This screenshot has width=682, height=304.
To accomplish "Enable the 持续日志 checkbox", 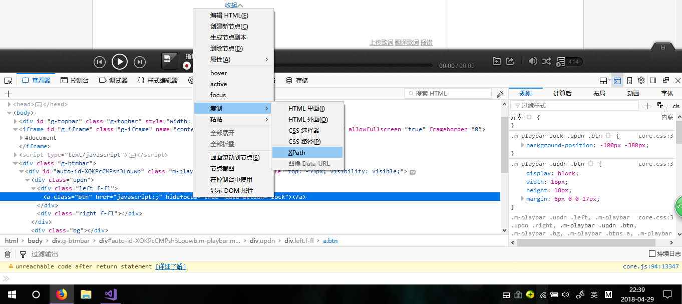I will click(x=652, y=254).
